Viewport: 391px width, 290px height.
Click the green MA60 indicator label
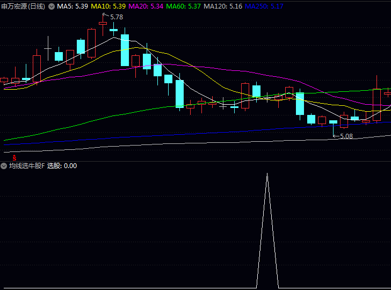click(x=183, y=6)
